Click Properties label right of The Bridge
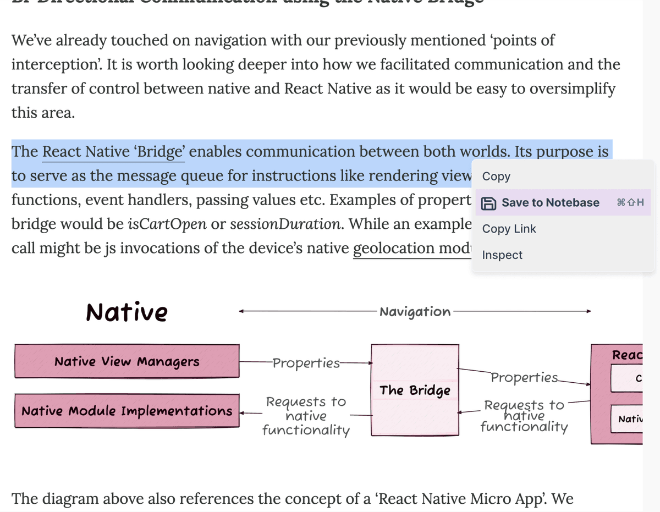660x512 pixels. 524,377
